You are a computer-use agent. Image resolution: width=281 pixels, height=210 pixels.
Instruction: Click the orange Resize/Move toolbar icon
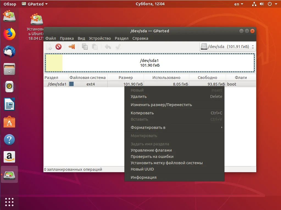[71, 47]
